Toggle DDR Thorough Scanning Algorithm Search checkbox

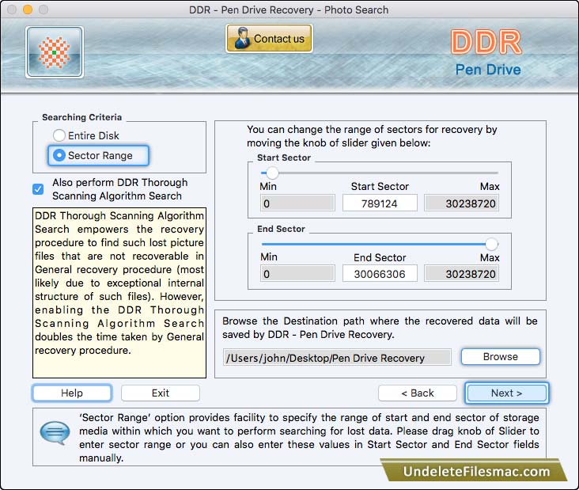pos(38,189)
